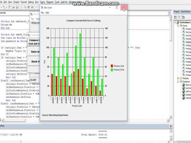Open the Edit menu of the Bar Chart window
This screenshot has width=191, height=143.
pos(47,13)
